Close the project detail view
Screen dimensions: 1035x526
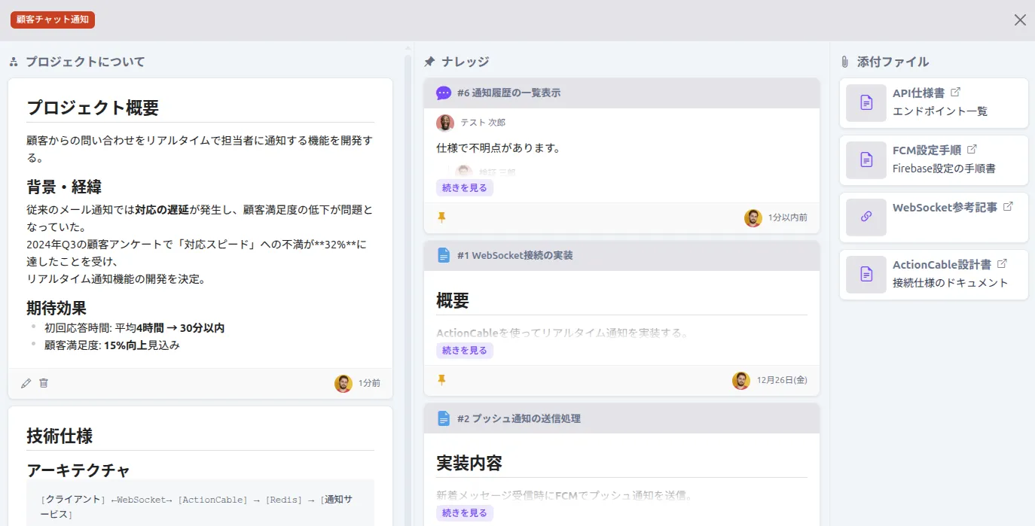pos(1020,20)
